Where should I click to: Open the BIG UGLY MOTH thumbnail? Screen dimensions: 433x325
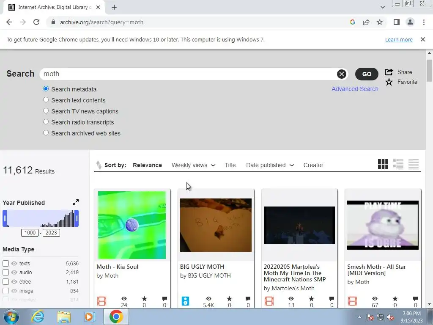[x=216, y=225]
